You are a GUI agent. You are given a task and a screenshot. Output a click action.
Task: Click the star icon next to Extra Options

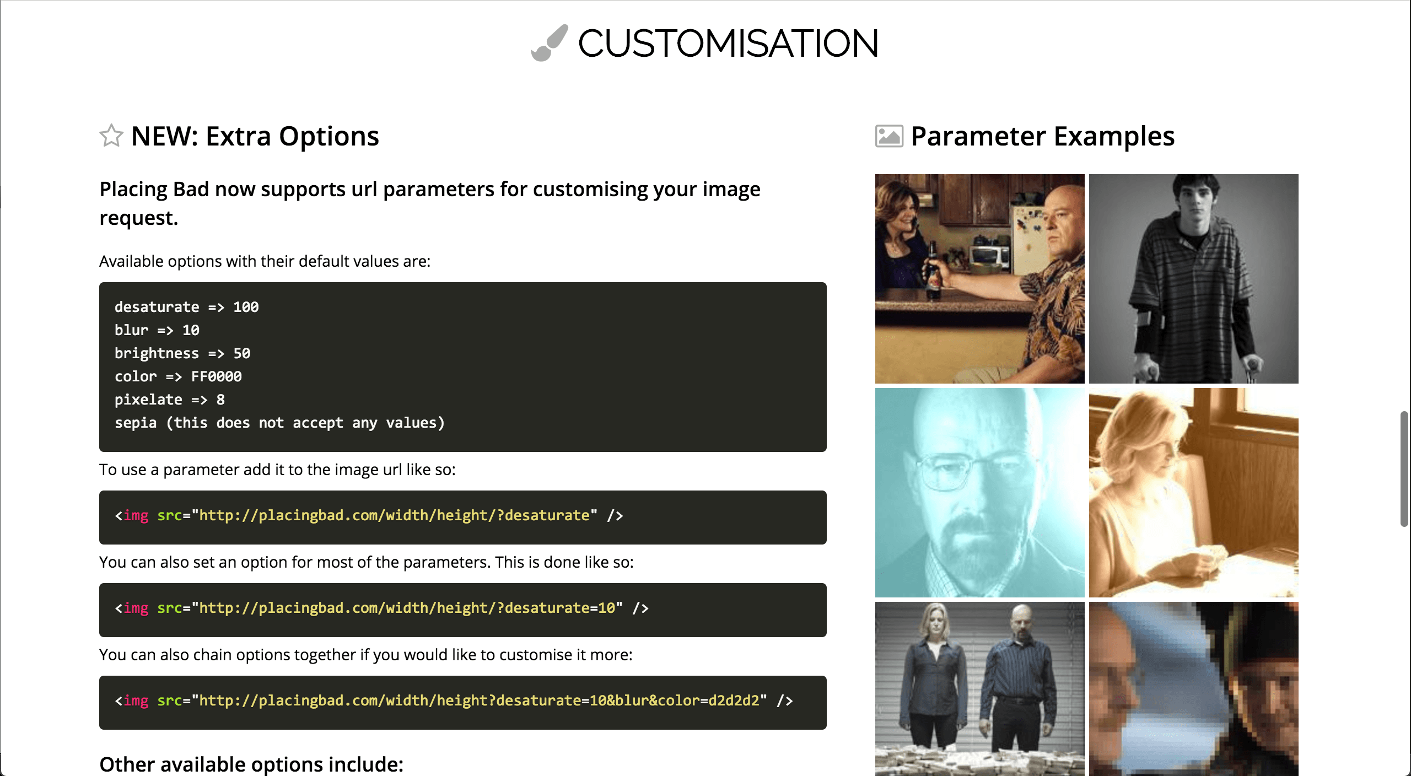coord(111,136)
